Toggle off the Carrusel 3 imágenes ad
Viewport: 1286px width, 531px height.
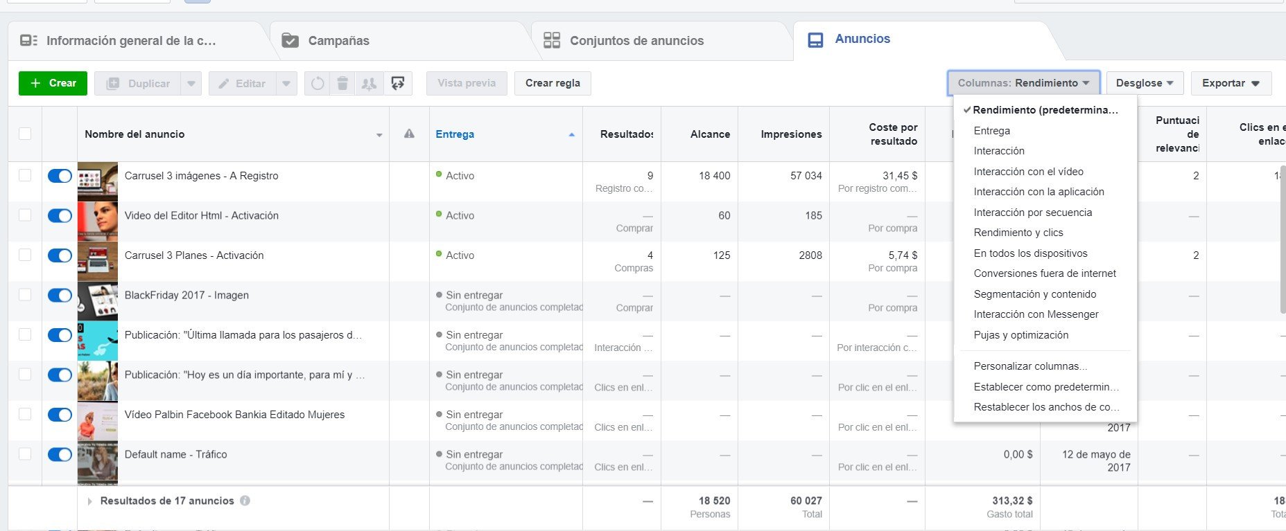[x=60, y=176]
